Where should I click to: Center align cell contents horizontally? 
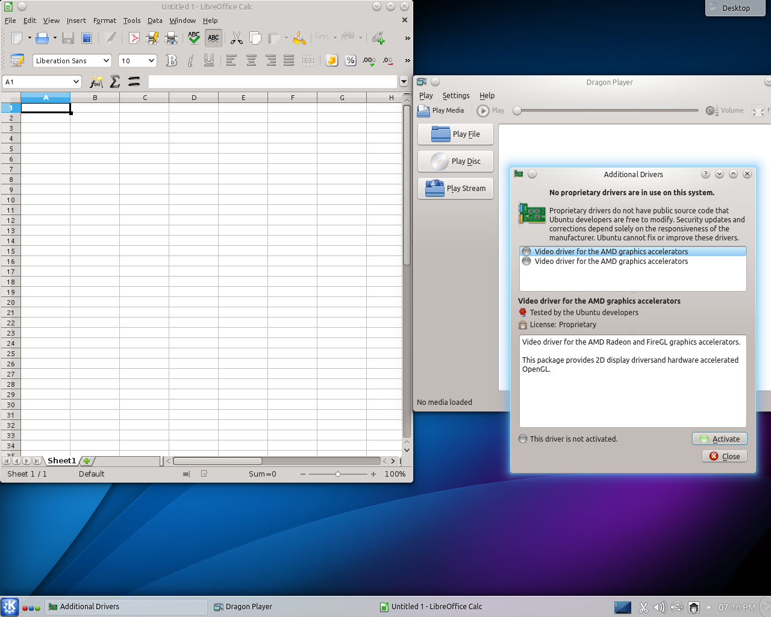point(251,60)
